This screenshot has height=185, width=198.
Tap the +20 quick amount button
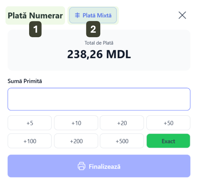[x=122, y=123]
